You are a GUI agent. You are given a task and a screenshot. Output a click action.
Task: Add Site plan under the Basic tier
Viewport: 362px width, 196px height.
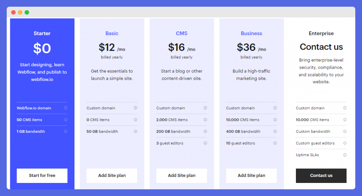[x=112, y=176]
